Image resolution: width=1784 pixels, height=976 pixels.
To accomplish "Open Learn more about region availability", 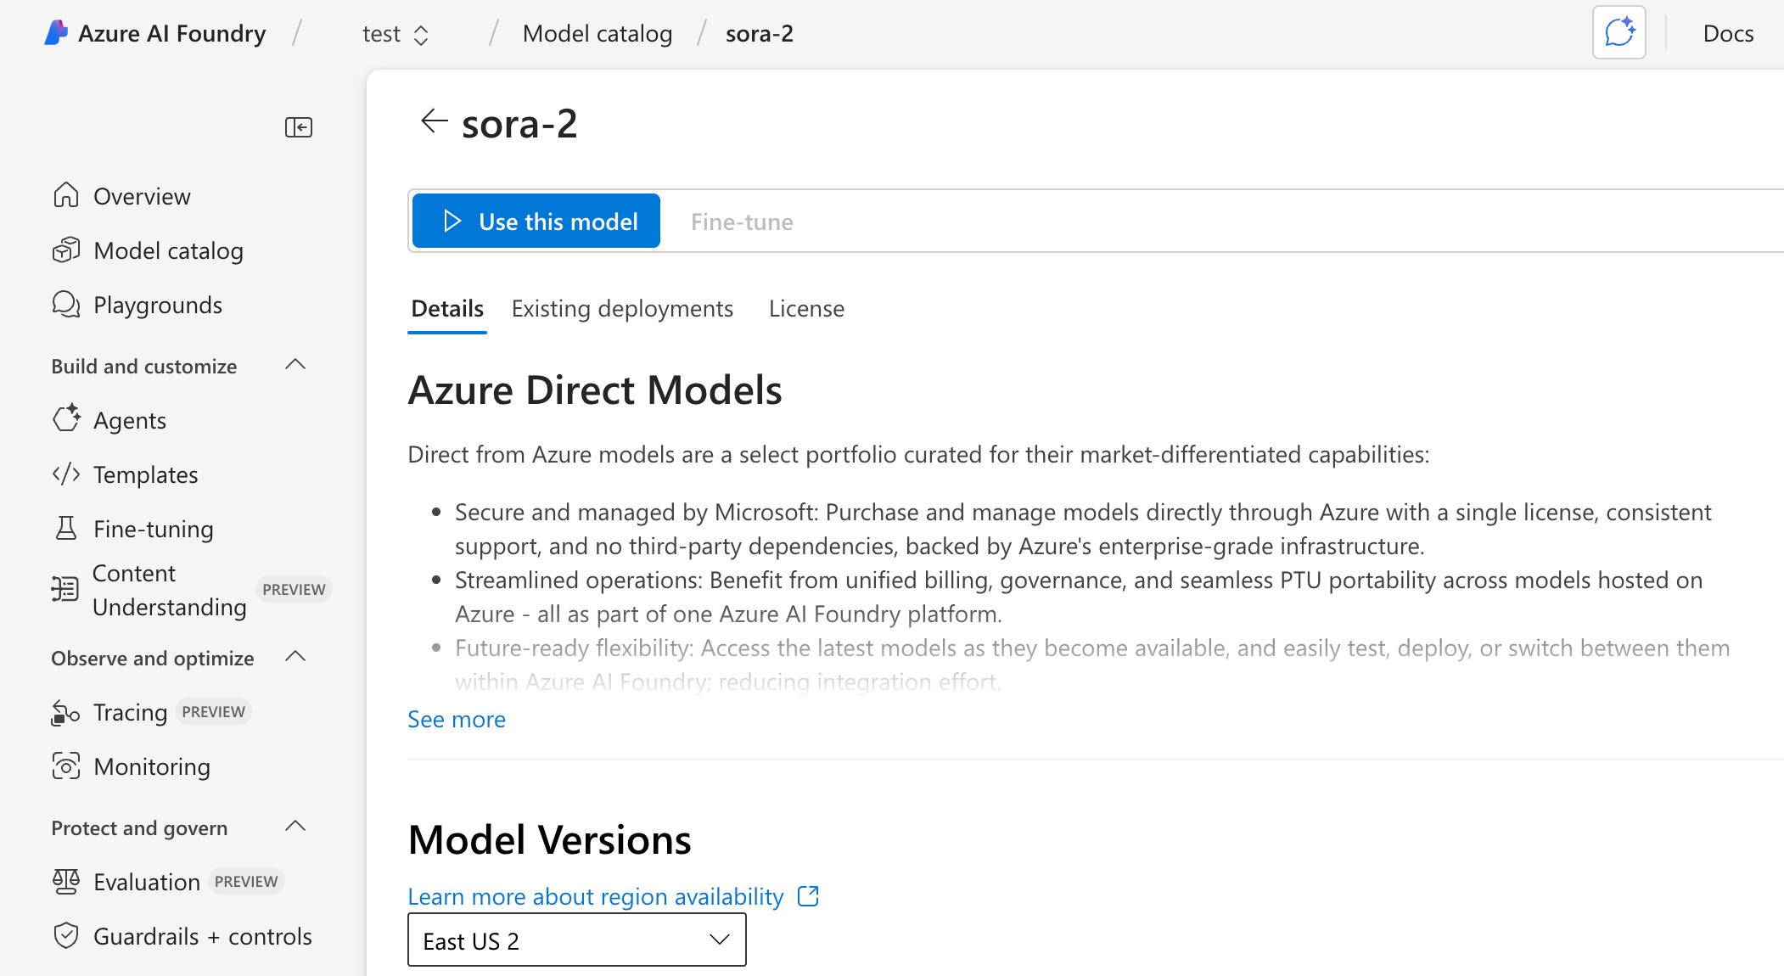I will (596, 896).
